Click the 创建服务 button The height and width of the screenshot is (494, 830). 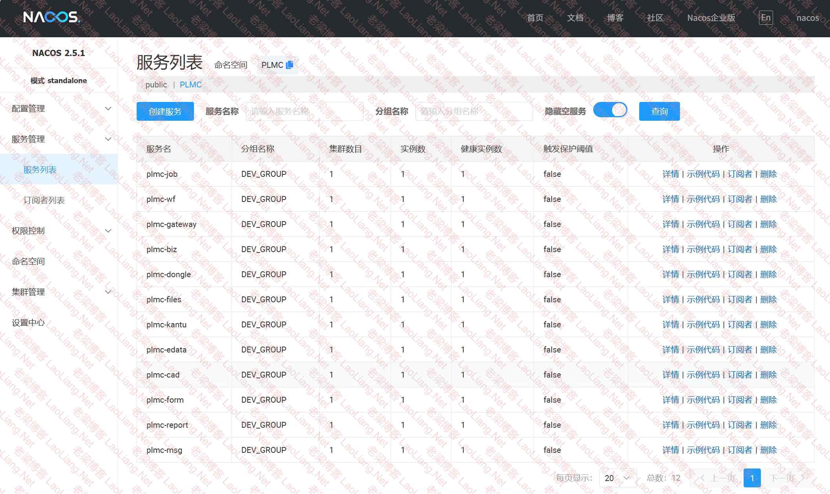coord(165,111)
